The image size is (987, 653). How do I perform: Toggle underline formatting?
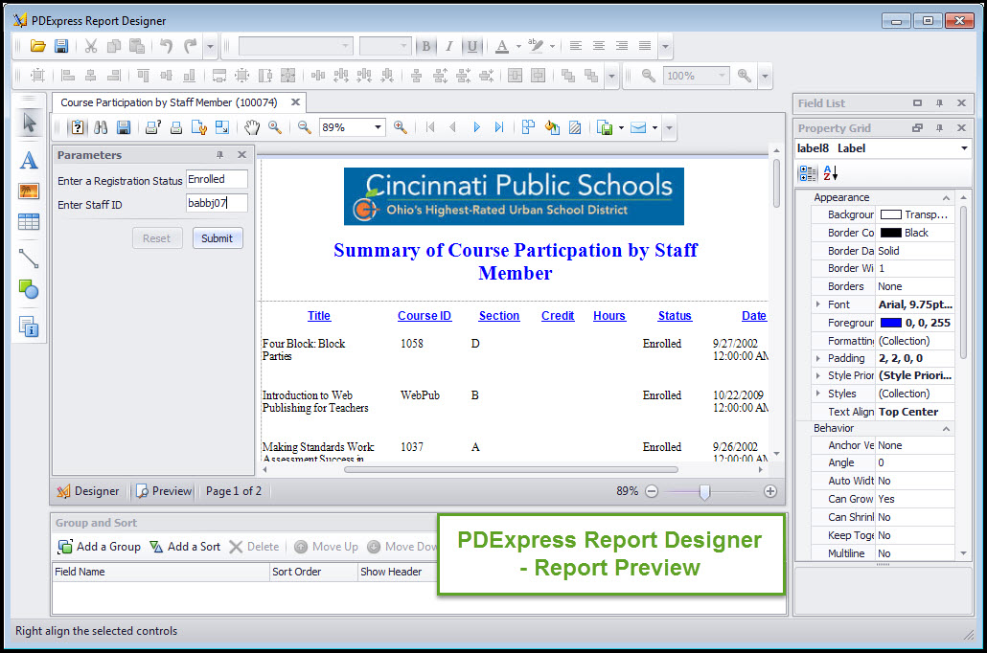(x=472, y=46)
